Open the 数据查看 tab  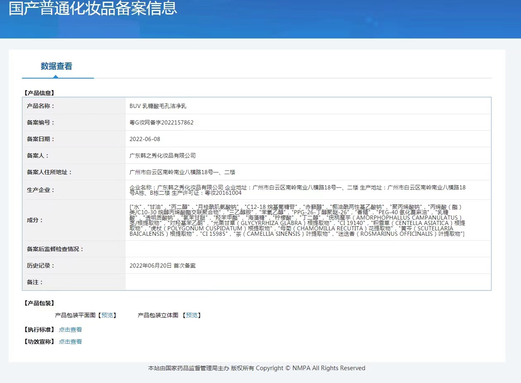57,66
